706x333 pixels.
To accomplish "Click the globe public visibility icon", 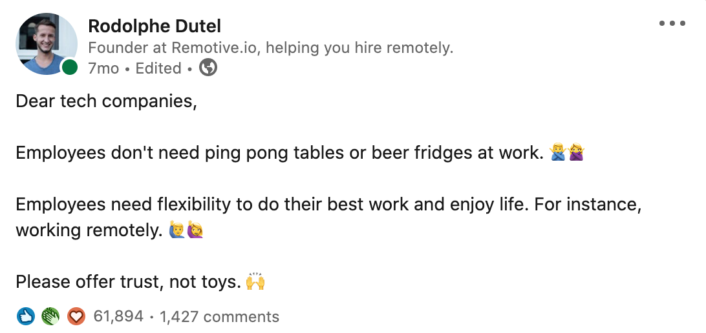I will point(208,68).
